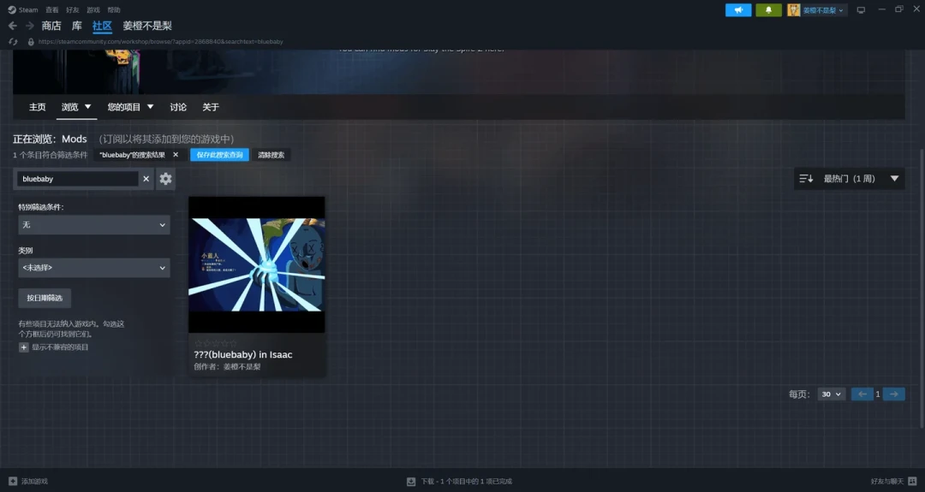This screenshot has width=925, height=492.
Task: Go back with the left arrow
Action: point(12,26)
